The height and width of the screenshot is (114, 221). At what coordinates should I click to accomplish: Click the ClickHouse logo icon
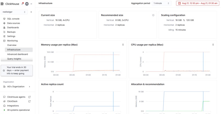[2, 4]
